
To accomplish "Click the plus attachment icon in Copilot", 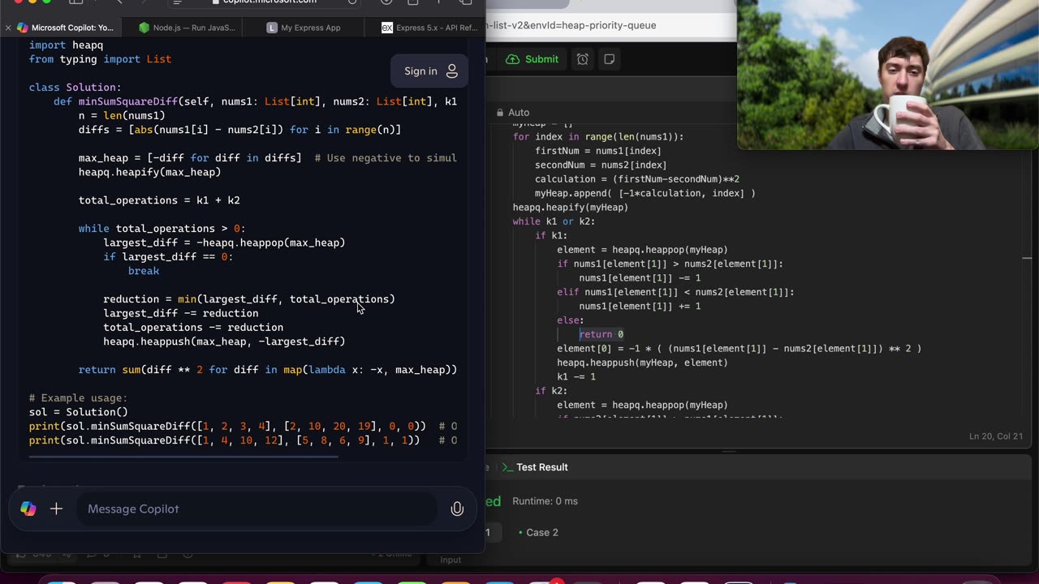I will pyautogui.click(x=56, y=509).
